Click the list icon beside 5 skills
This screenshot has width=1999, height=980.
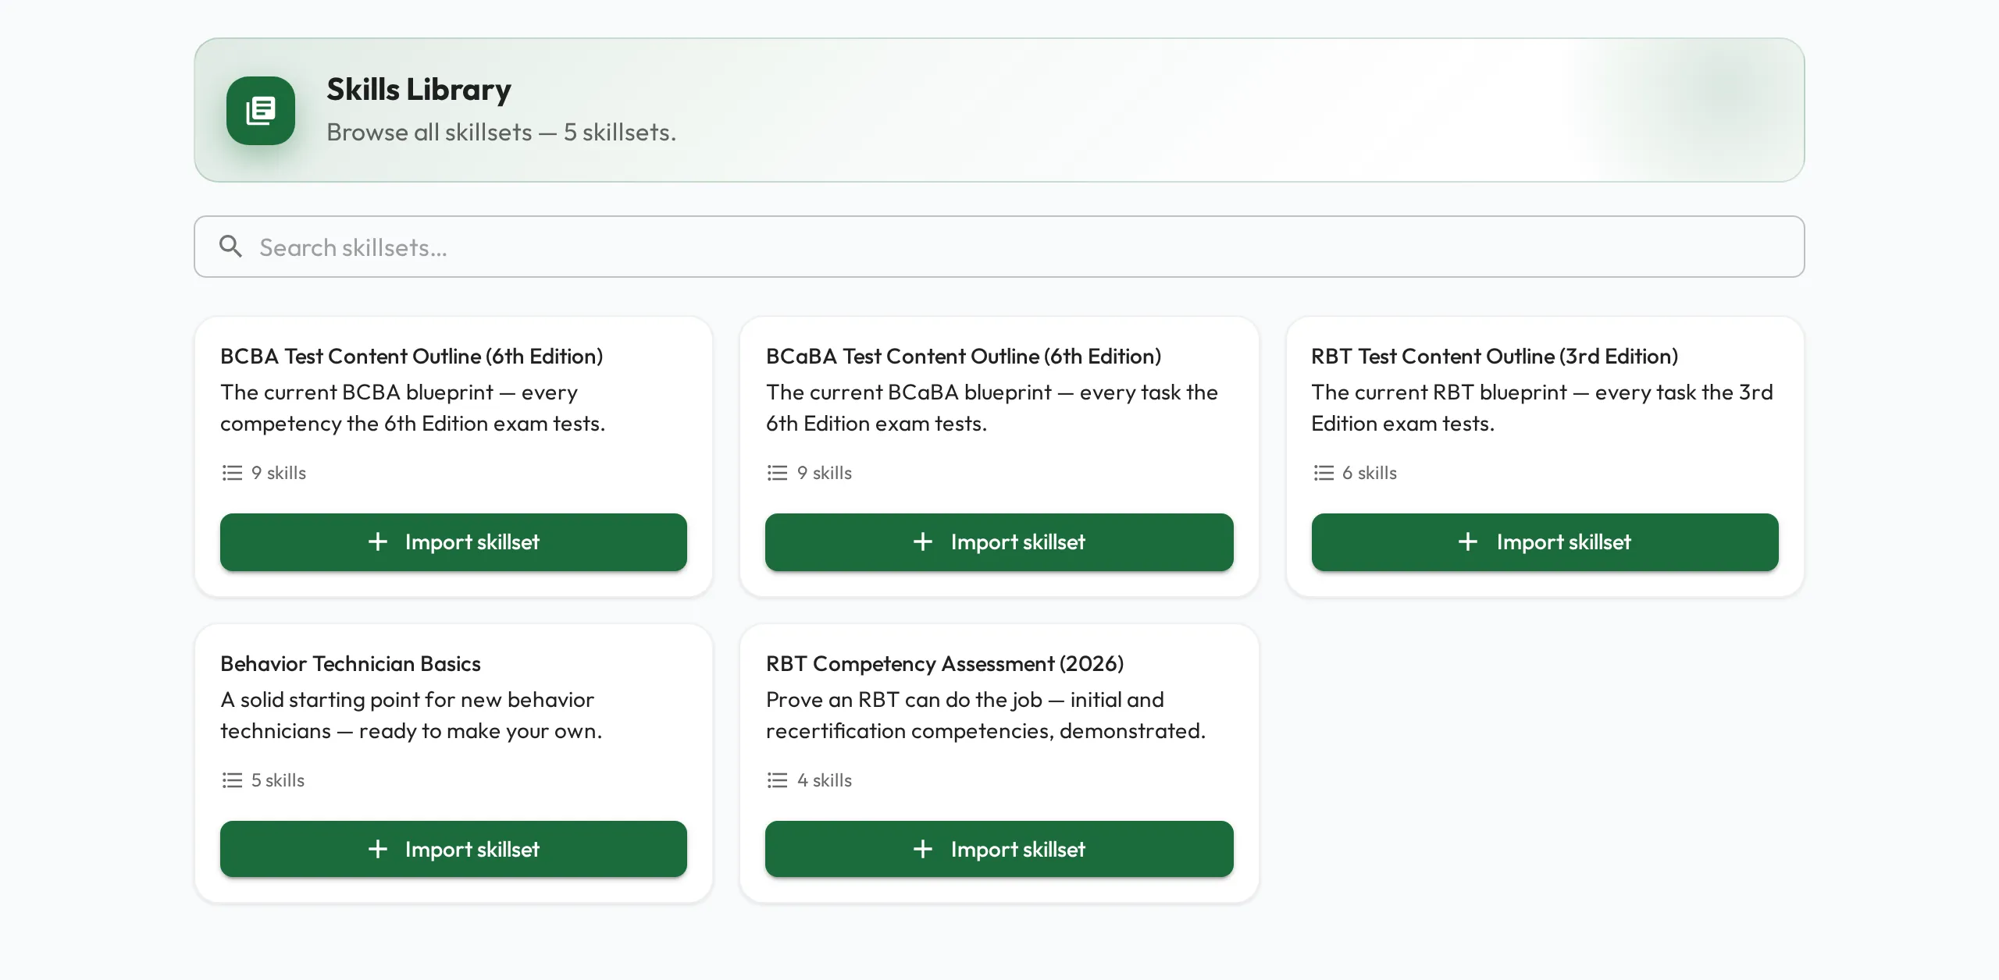[232, 780]
